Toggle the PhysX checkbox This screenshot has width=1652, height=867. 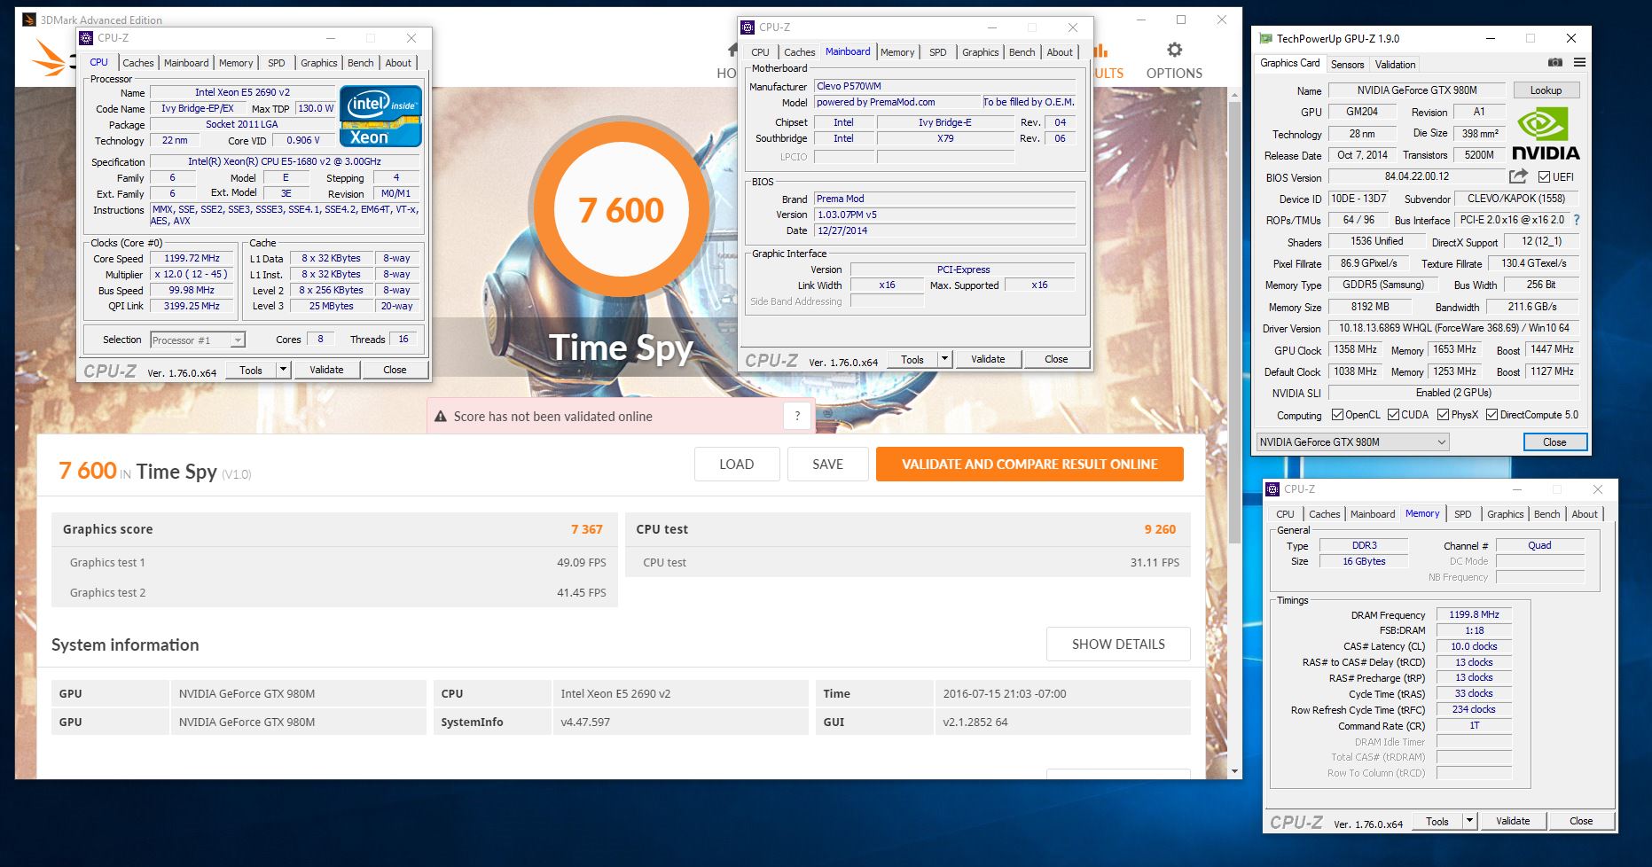[x=1443, y=415]
